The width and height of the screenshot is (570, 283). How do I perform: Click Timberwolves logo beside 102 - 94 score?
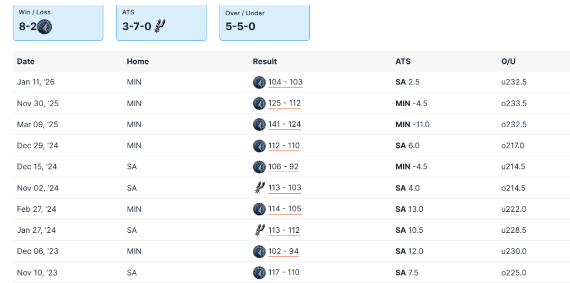click(259, 251)
